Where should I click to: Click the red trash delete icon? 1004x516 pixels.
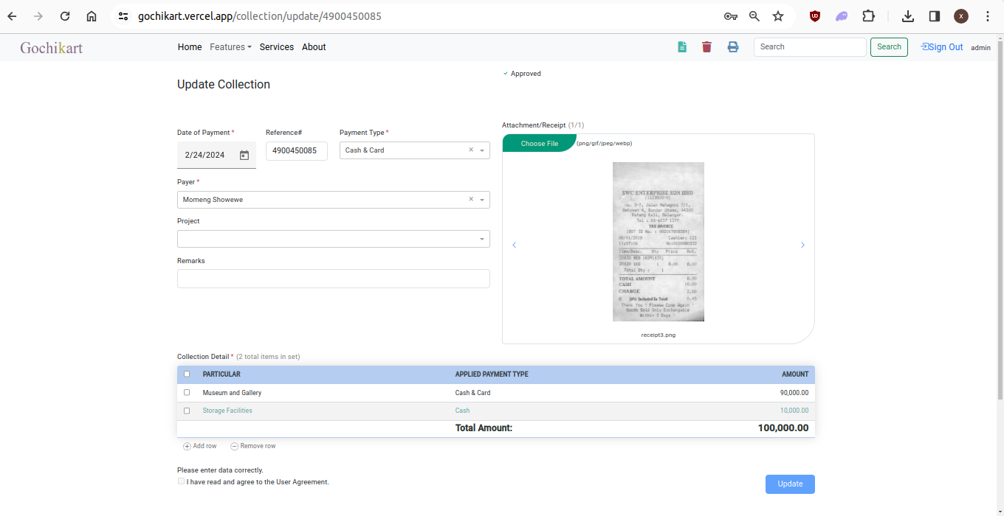point(706,47)
